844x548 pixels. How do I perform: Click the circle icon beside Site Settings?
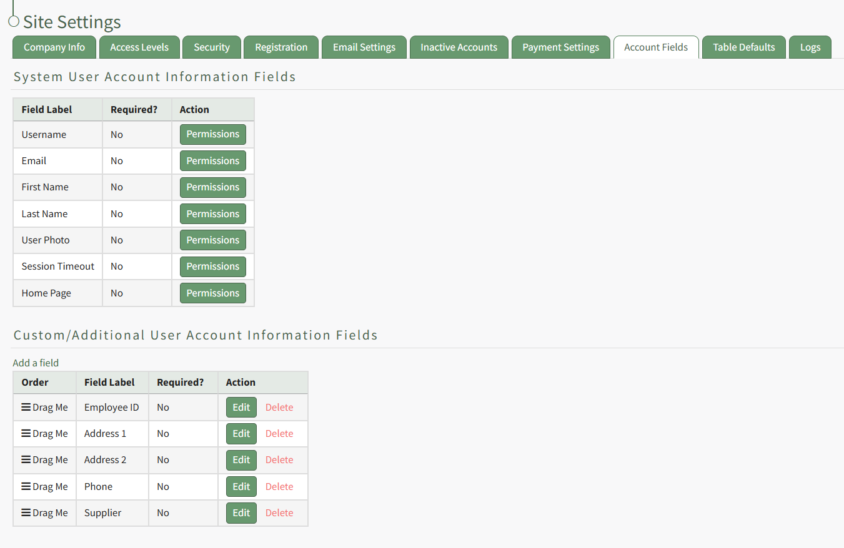pos(14,22)
